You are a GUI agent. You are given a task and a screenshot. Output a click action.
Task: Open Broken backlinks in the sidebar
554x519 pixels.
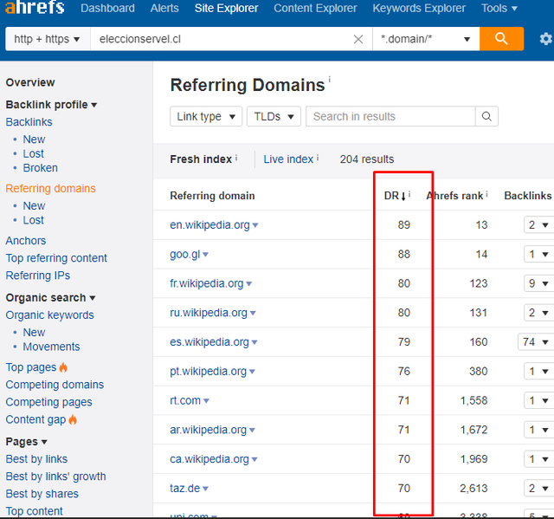coord(41,168)
